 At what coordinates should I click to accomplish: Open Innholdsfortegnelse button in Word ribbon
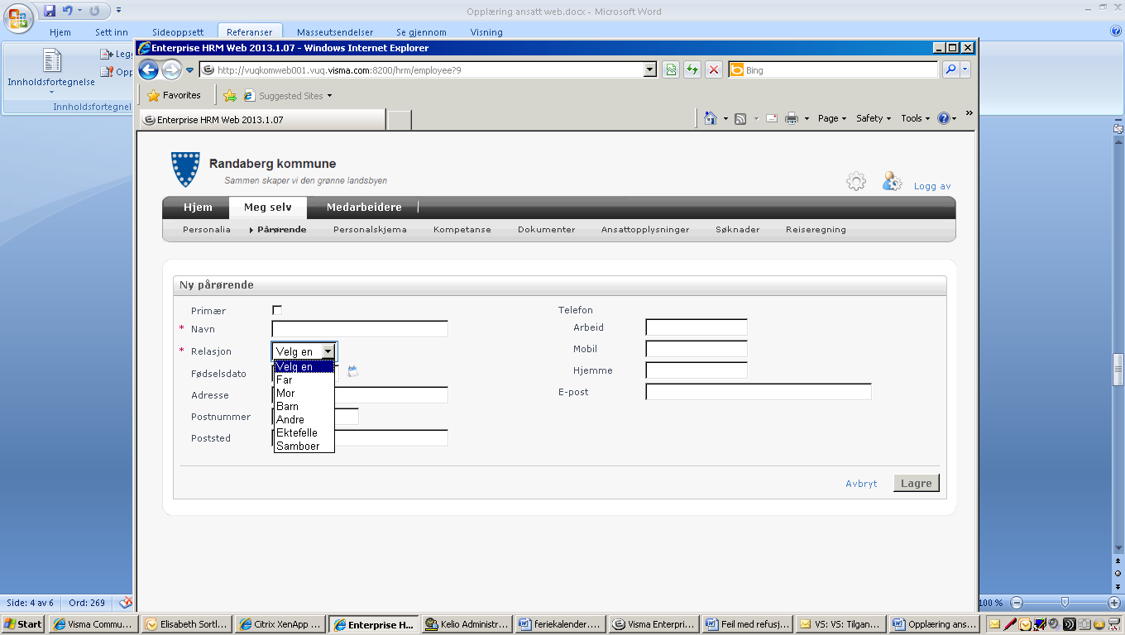coord(51,71)
